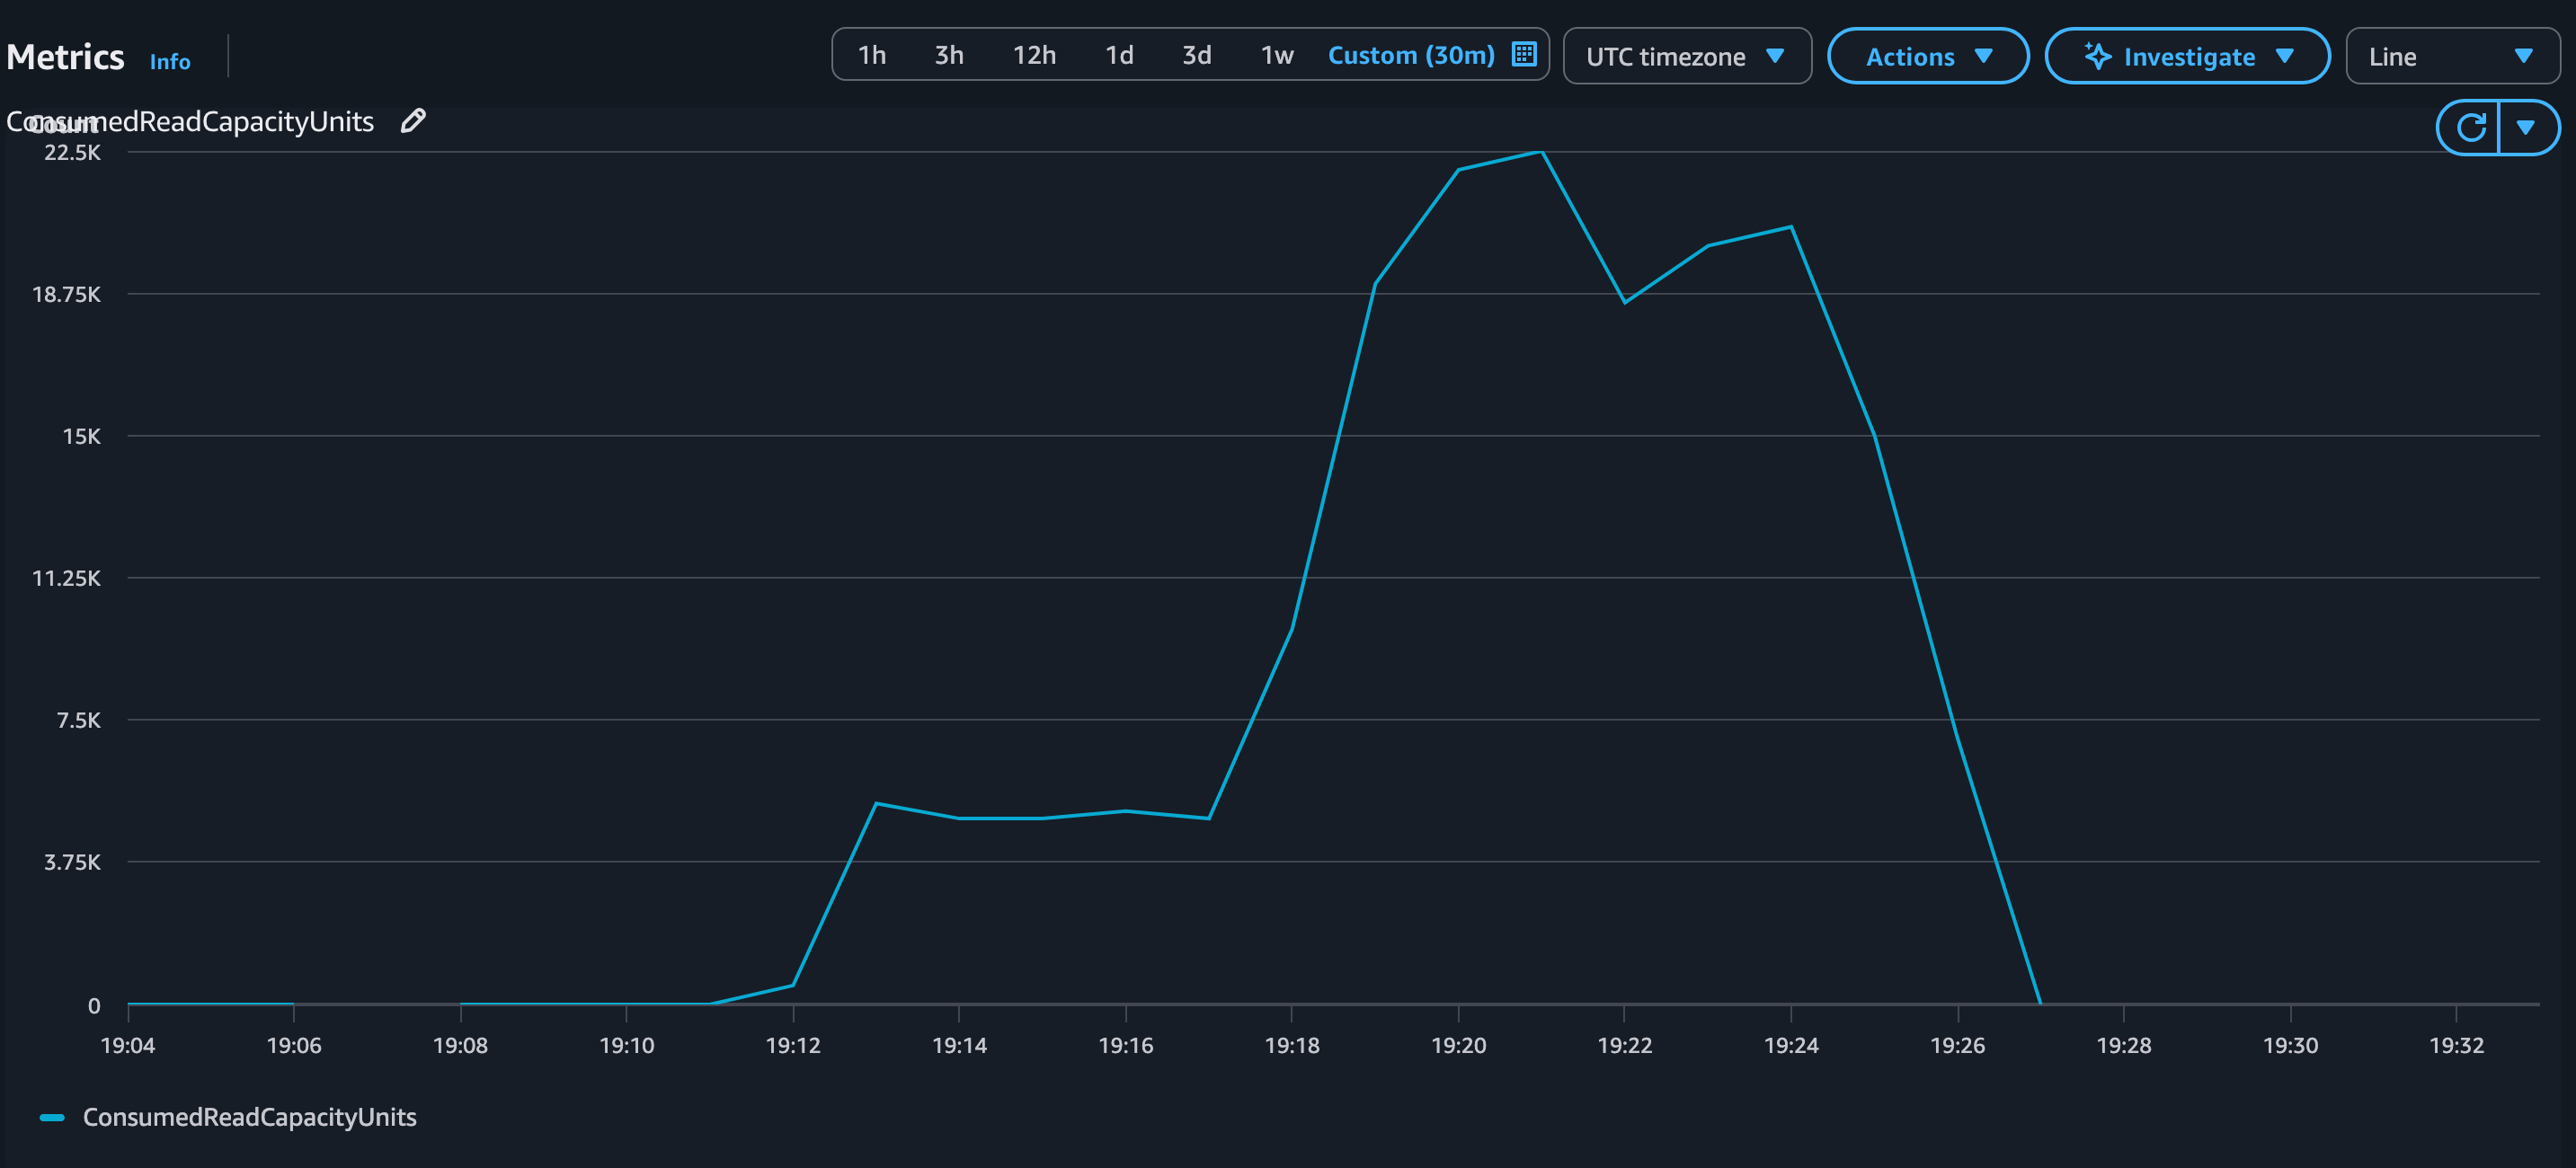Click the 22.5K y-axis label
This screenshot has height=1168, width=2576.
pyautogui.click(x=72, y=152)
